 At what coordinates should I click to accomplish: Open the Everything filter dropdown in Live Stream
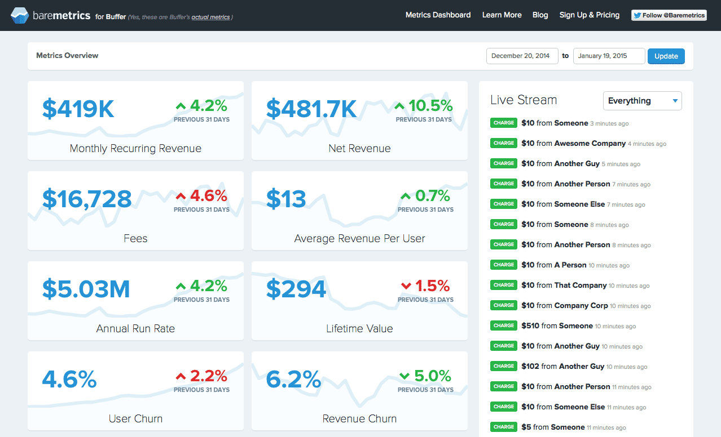coord(642,101)
